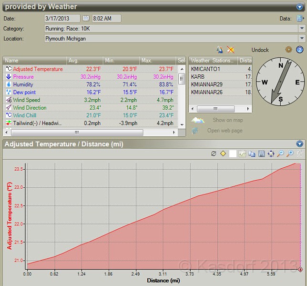Click the yellow diamond marker icon
This screenshot has height=286, width=307.
[223, 153]
